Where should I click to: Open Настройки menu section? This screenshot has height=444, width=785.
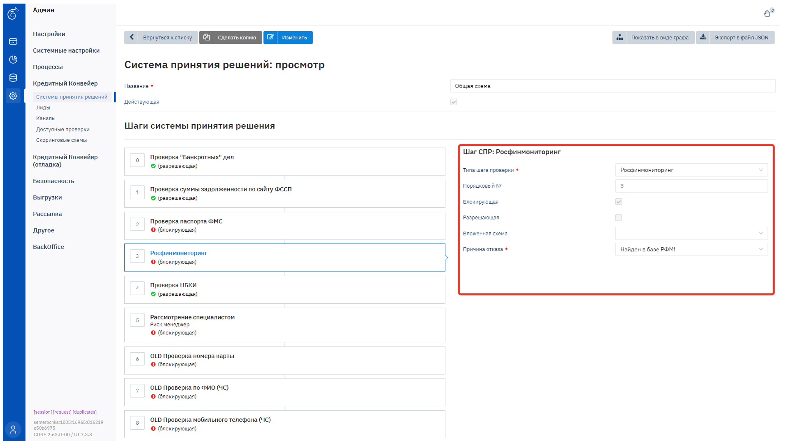[x=49, y=34]
